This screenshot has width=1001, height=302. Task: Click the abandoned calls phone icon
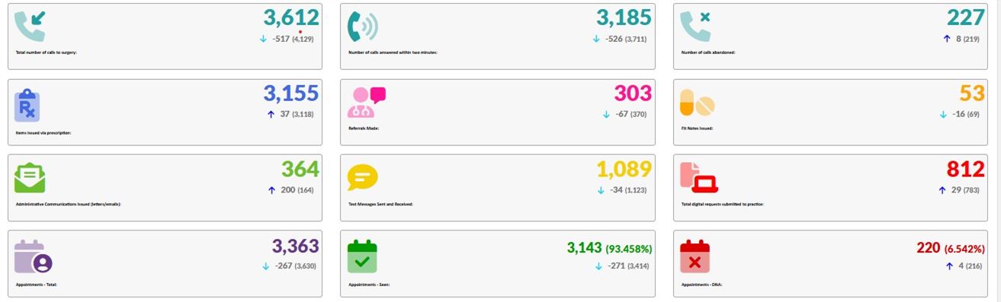[x=695, y=27]
